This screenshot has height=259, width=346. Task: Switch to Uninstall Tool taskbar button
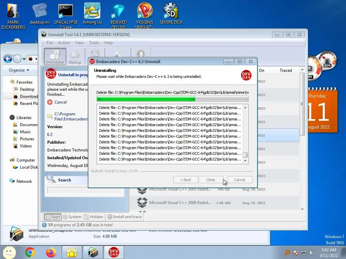click(93, 252)
